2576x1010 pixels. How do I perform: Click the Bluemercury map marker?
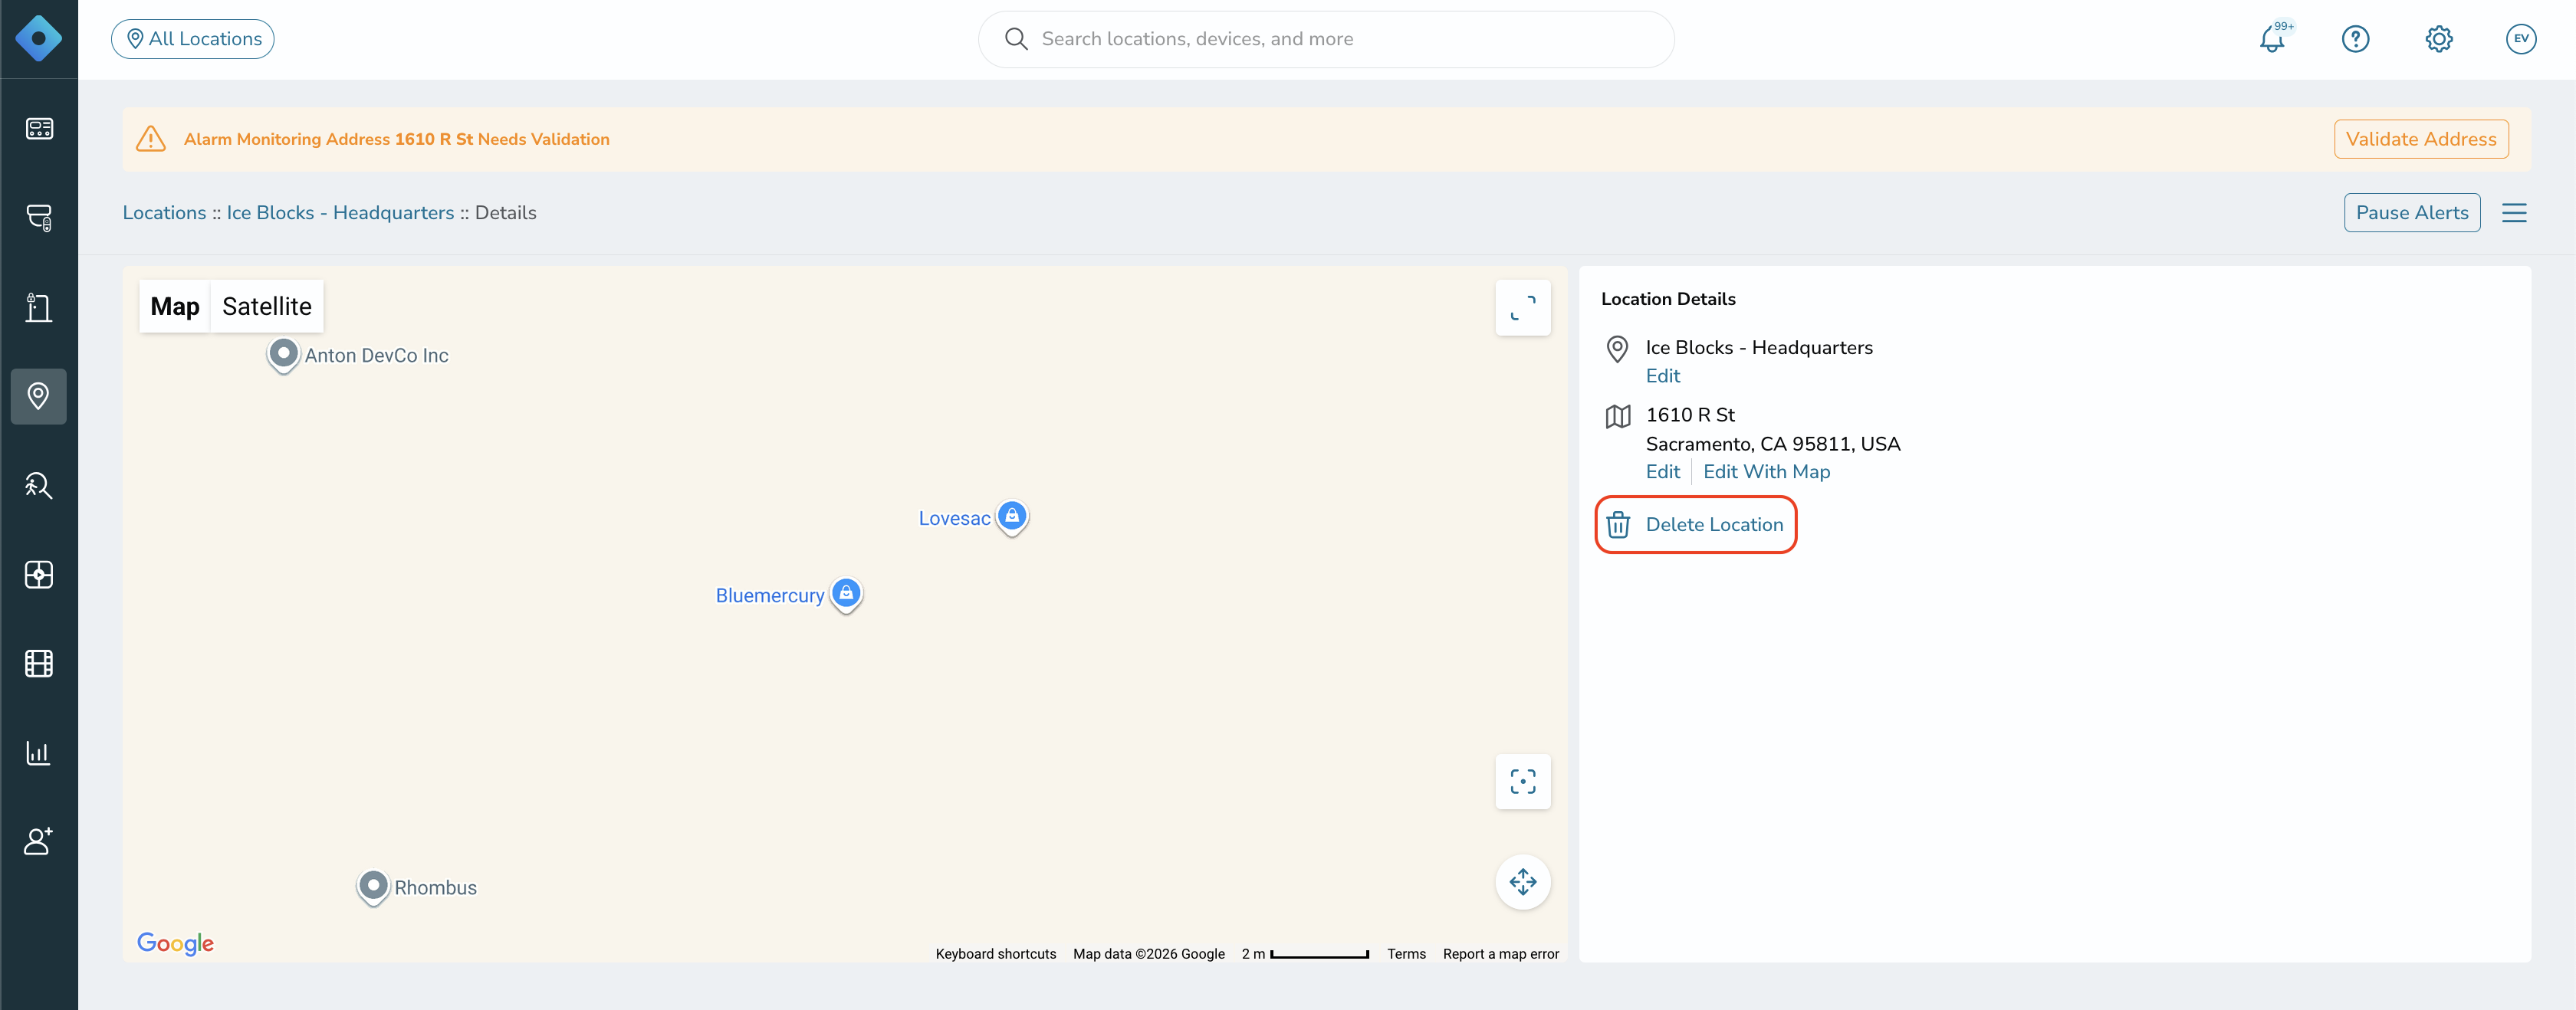coord(847,595)
